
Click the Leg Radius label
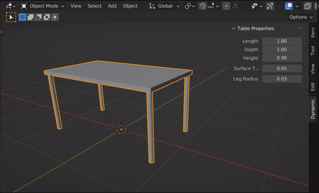pyautogui.click(x=246, y=79)
